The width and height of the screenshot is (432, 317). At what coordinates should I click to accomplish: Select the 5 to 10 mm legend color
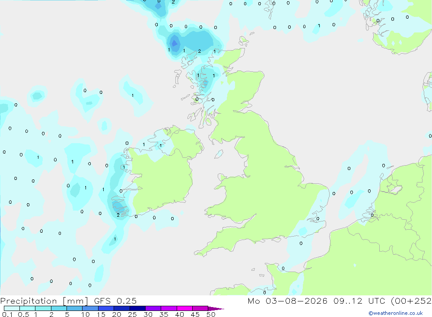pos(75,308)
